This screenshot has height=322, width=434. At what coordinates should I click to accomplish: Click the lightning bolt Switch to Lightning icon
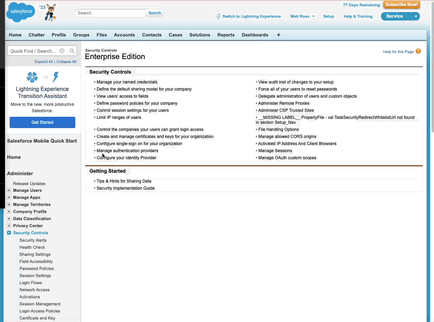pyautogui.click(x=218, y=16)
